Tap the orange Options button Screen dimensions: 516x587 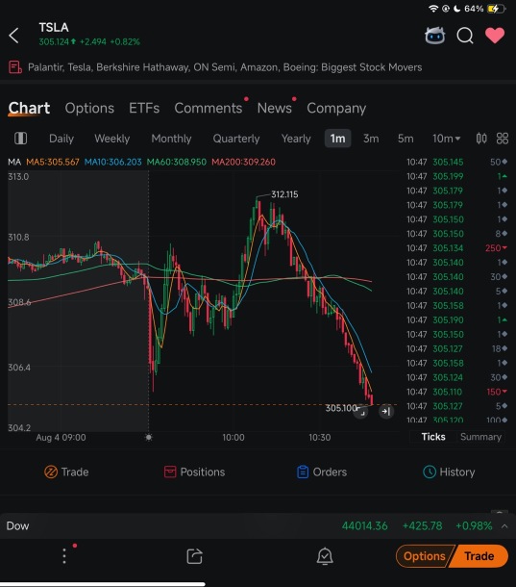pyautogui.click(x=424, y=556)
